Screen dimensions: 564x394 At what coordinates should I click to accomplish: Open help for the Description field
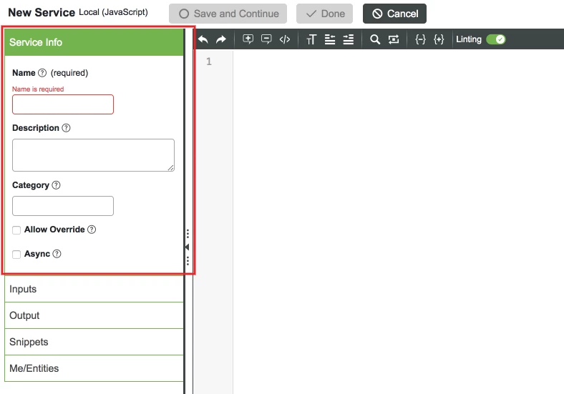(x=66, y=128)
